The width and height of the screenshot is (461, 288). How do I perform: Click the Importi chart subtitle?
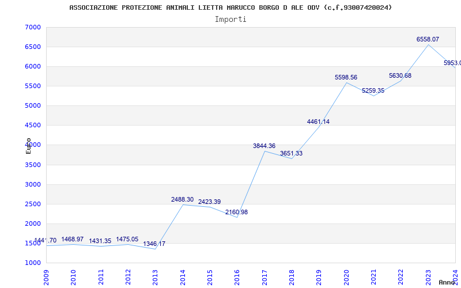click(231, 20)
